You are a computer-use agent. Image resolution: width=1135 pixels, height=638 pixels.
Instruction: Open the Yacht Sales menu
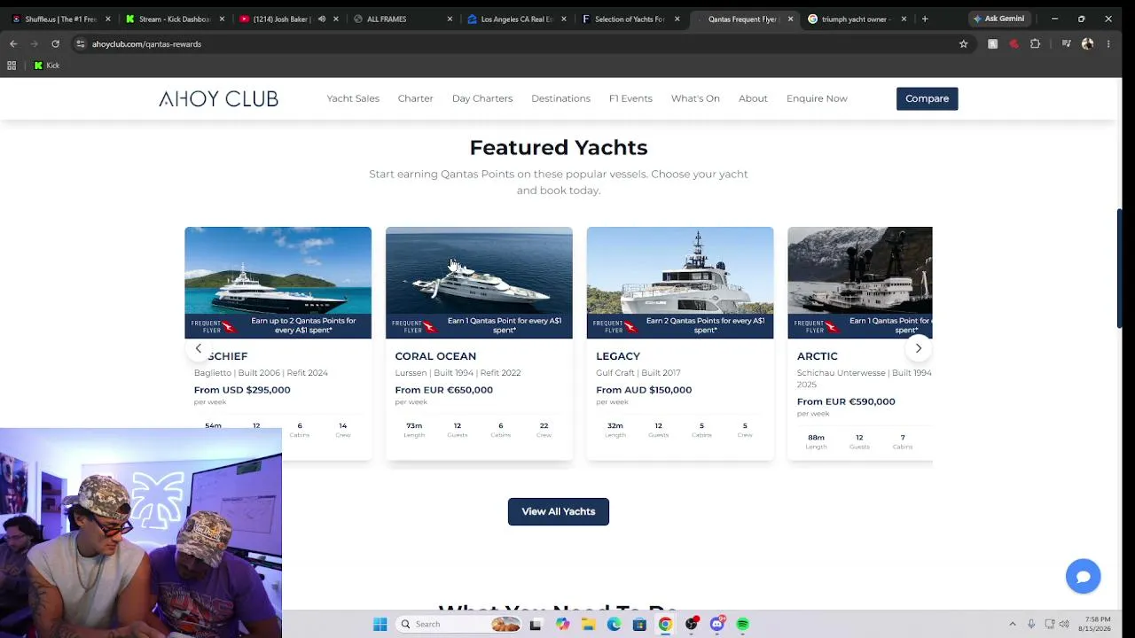[x=353, y=98]
